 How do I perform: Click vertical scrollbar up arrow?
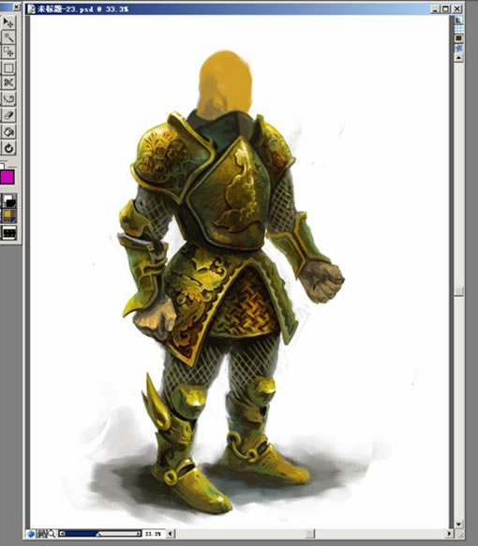pyautogui.click(x=459, y=58)
